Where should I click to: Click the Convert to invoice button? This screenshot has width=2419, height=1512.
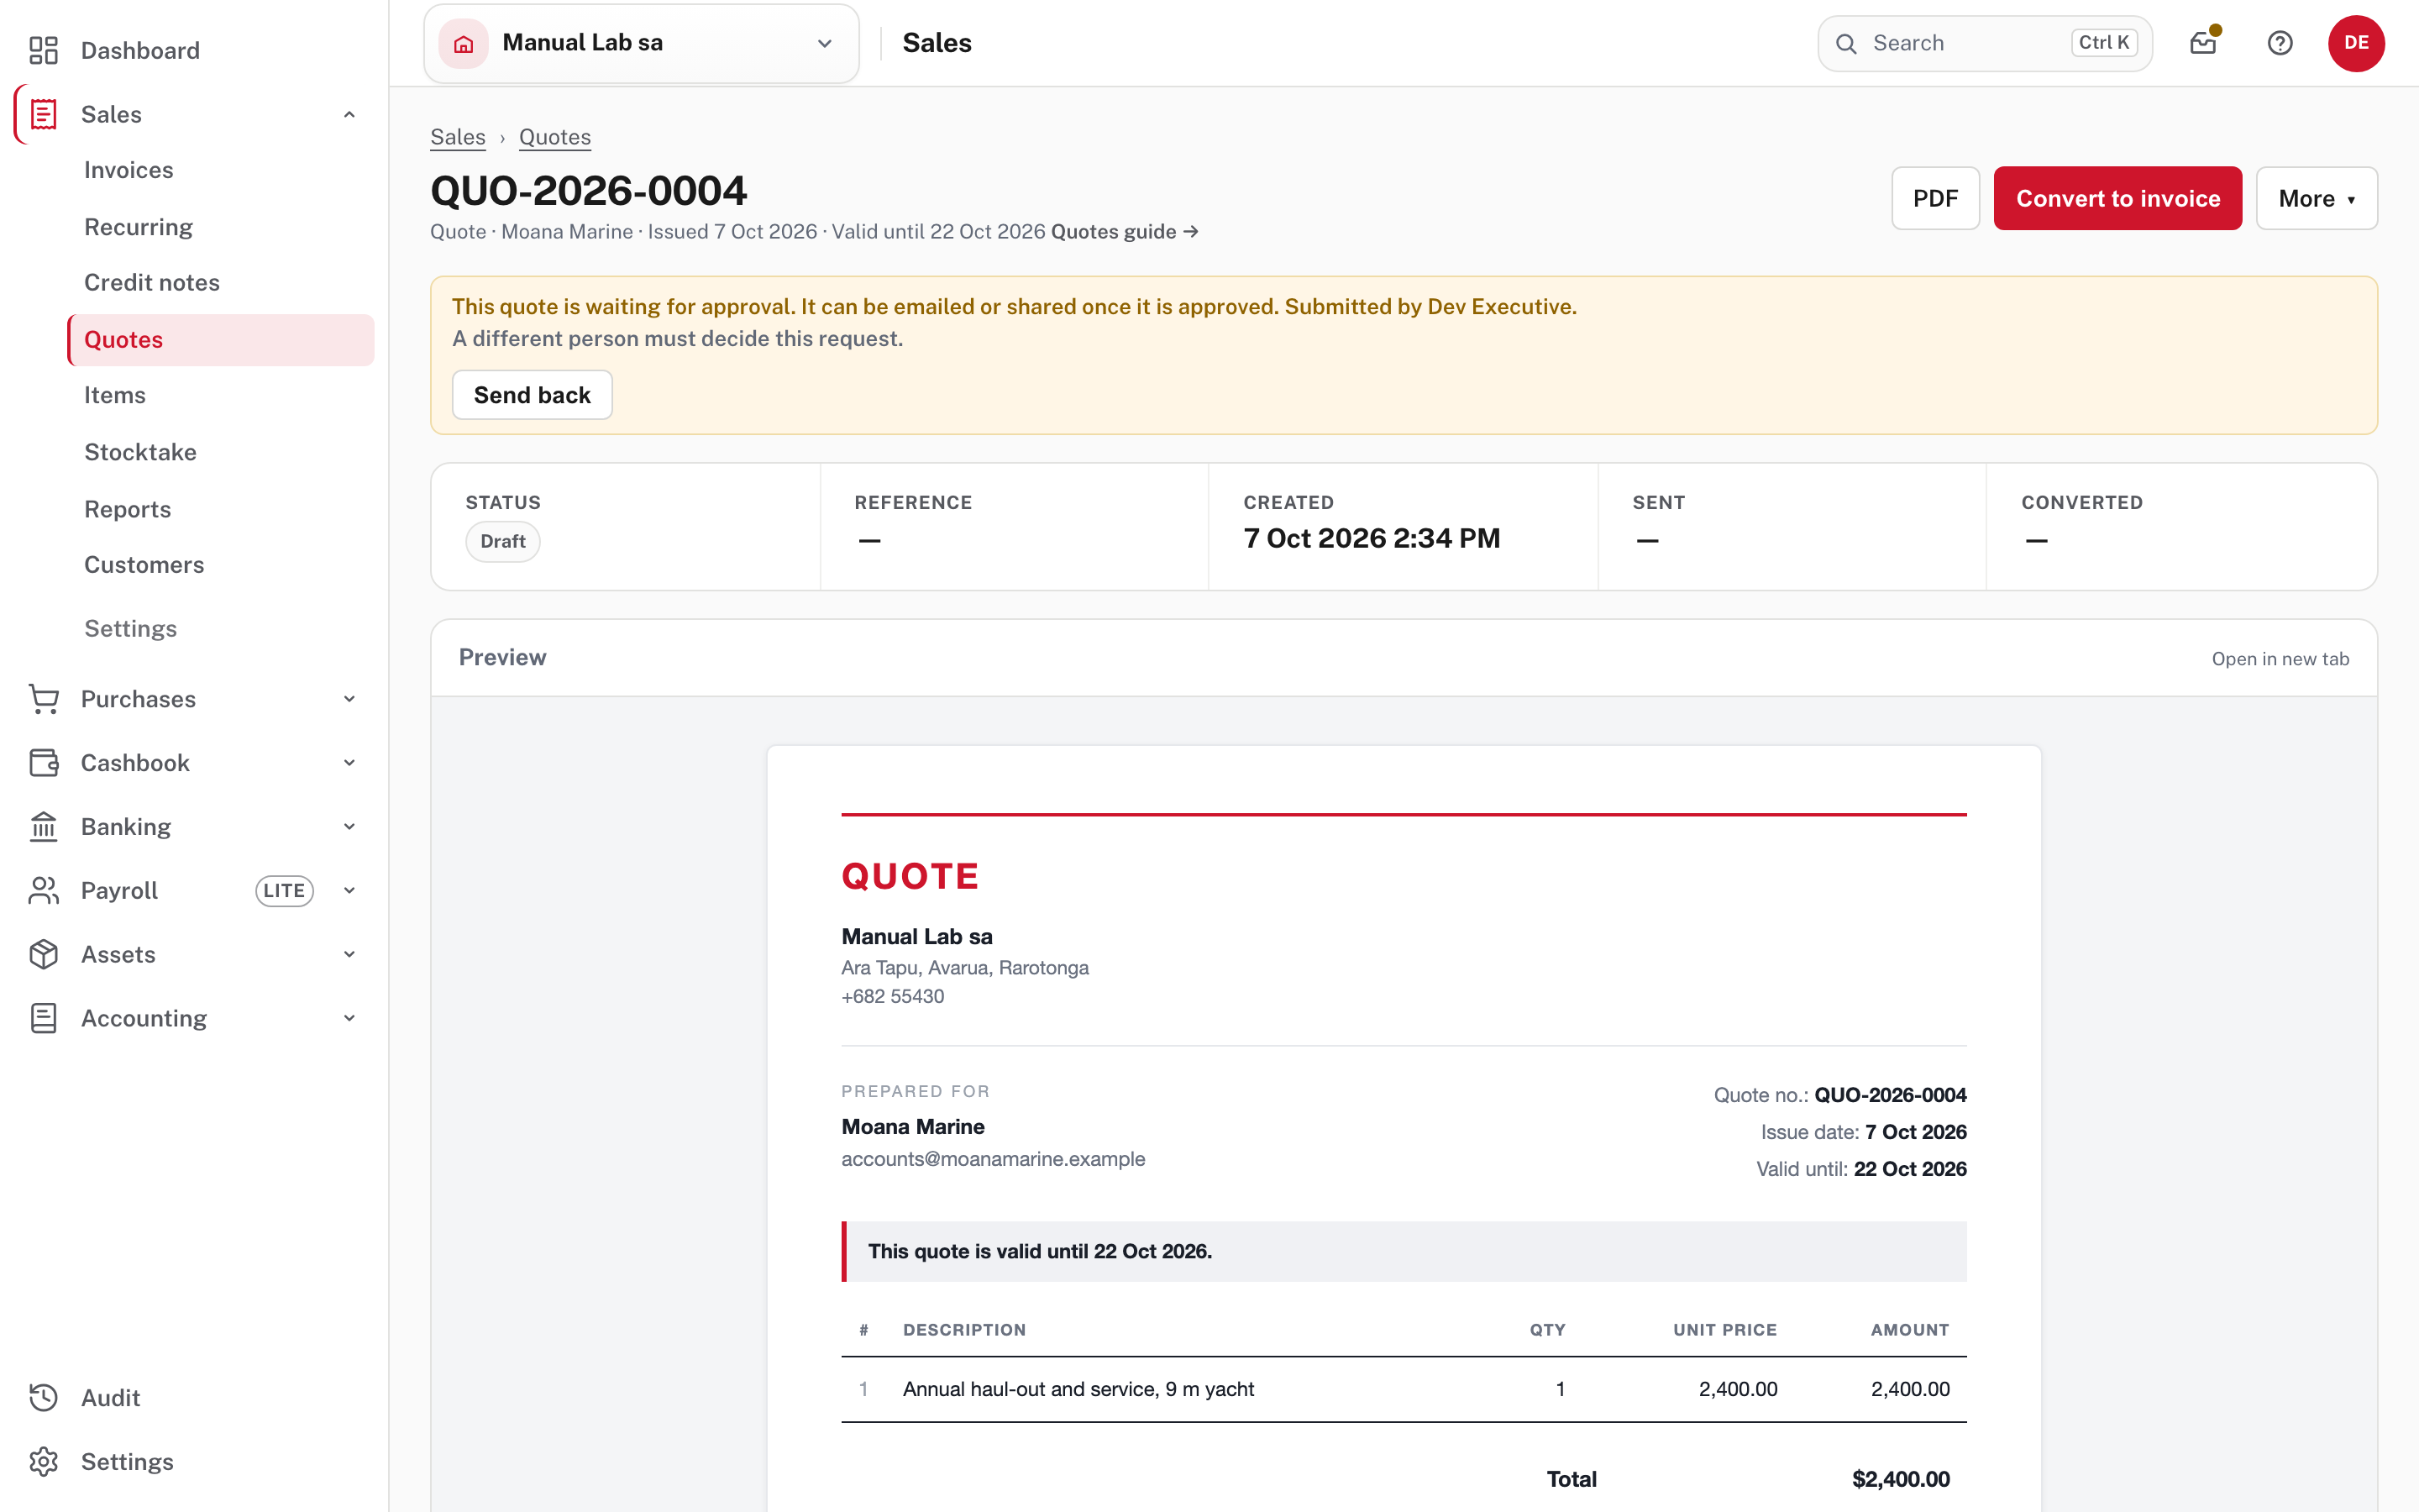coord(2117,198)
